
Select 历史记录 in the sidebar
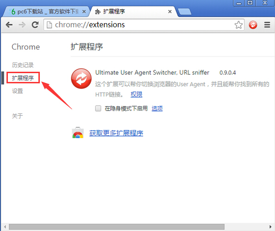click(x=23, y=65)
